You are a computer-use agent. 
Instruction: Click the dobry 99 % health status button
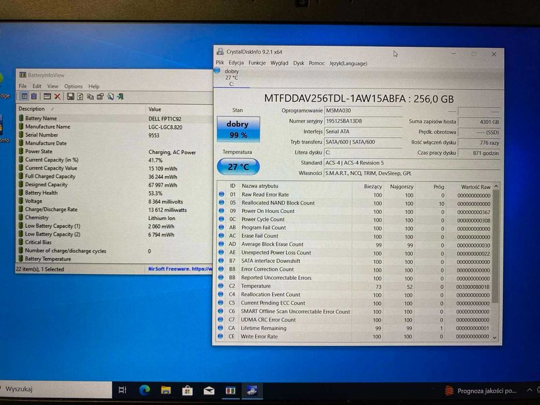(238, 130)
